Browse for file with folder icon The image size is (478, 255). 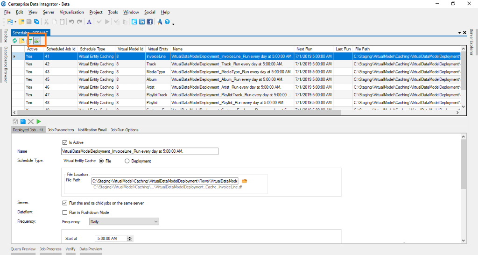(x=244, y=181)
